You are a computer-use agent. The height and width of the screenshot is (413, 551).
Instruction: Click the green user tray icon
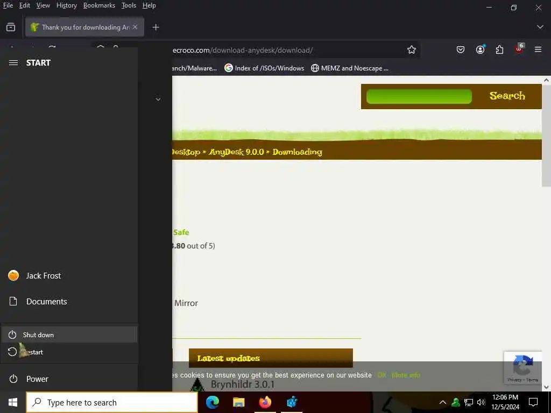pos(456,402)
